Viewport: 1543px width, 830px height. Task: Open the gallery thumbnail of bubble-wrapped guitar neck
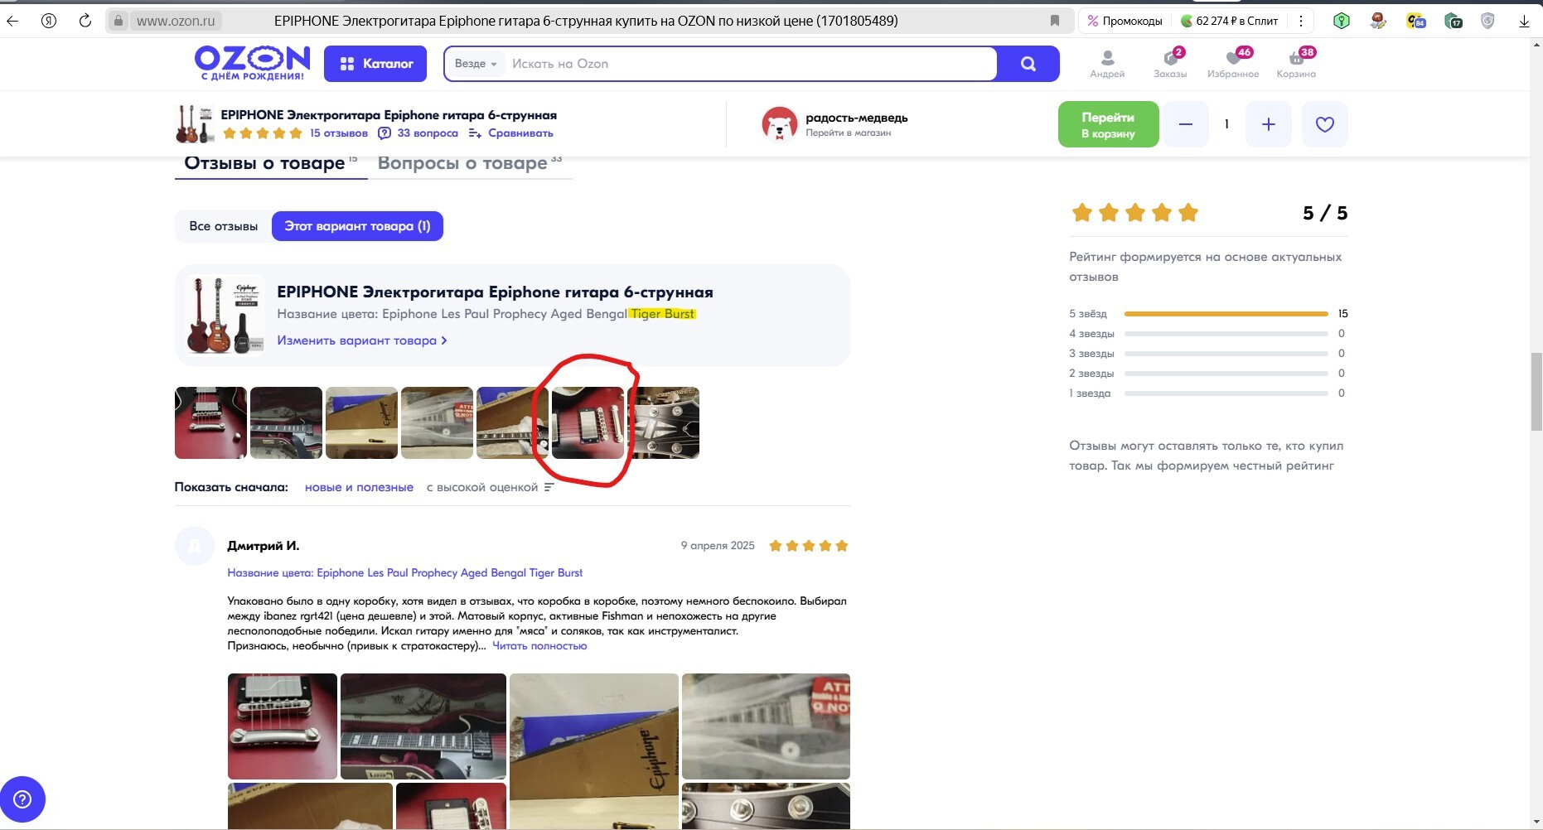coord(437,422)
